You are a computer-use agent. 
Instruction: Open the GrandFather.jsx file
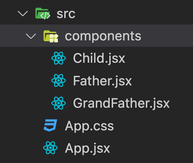pyautogui.click(x=121, y=103)
